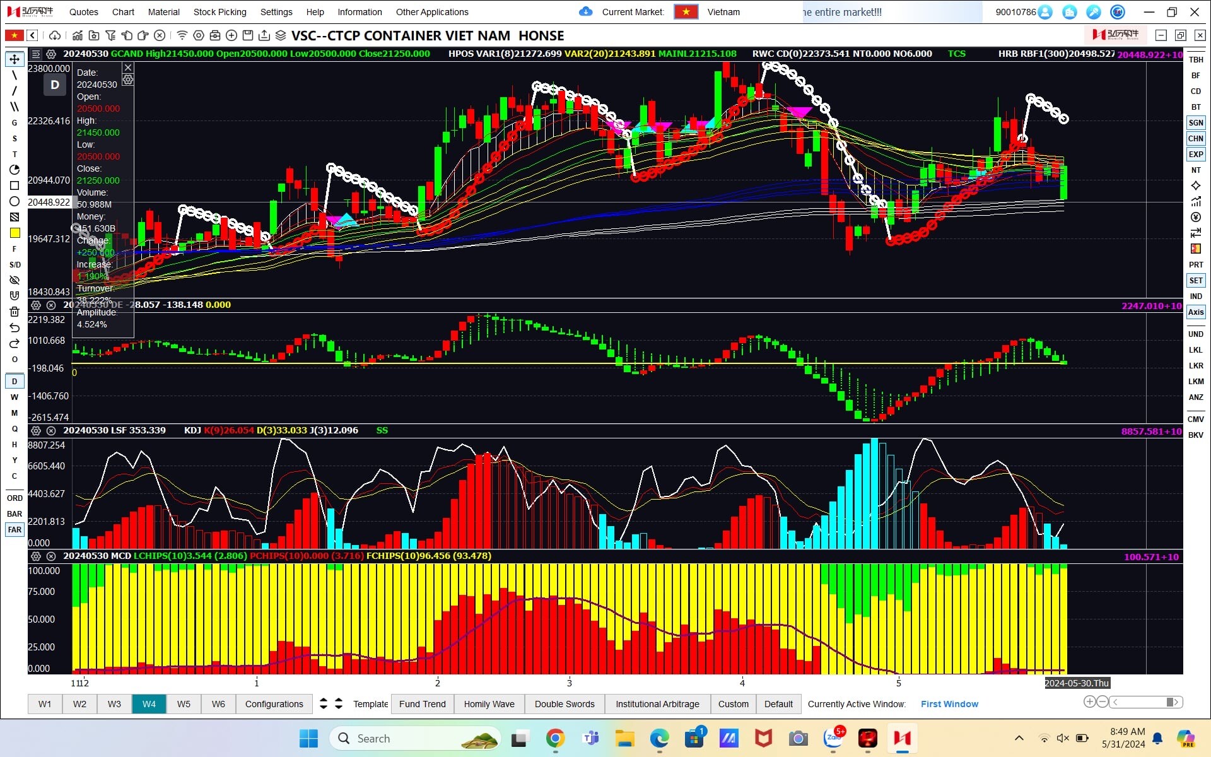
Task: Click the upload/export share icon
Action: click(264, 35)
